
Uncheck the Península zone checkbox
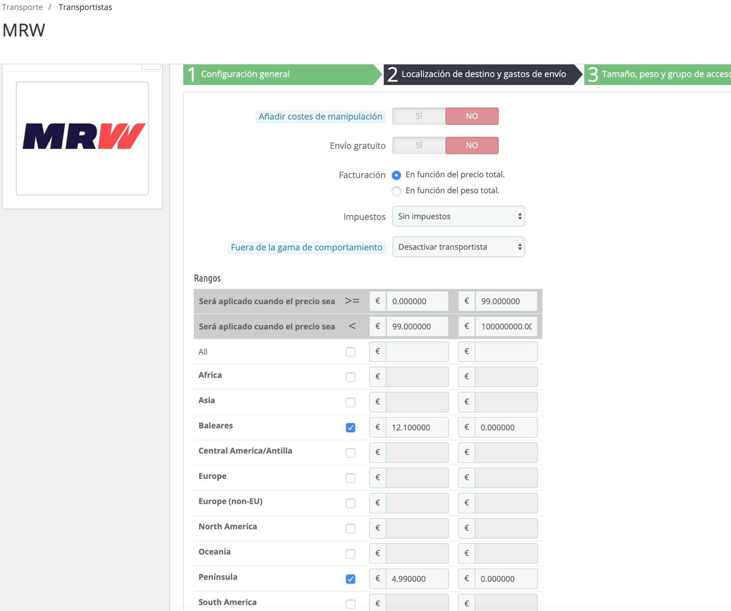(x=350, y=579)
